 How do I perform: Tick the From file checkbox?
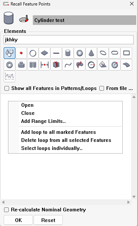click(x=101, y=88)
